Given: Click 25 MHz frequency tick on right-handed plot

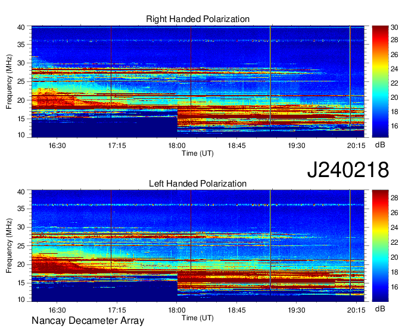Looking at the screenshot, I should [x=21, y=81].
